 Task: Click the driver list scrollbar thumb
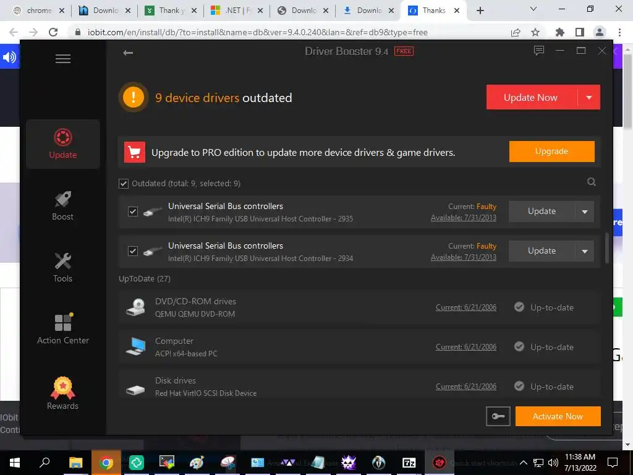(x=607, y=248)
